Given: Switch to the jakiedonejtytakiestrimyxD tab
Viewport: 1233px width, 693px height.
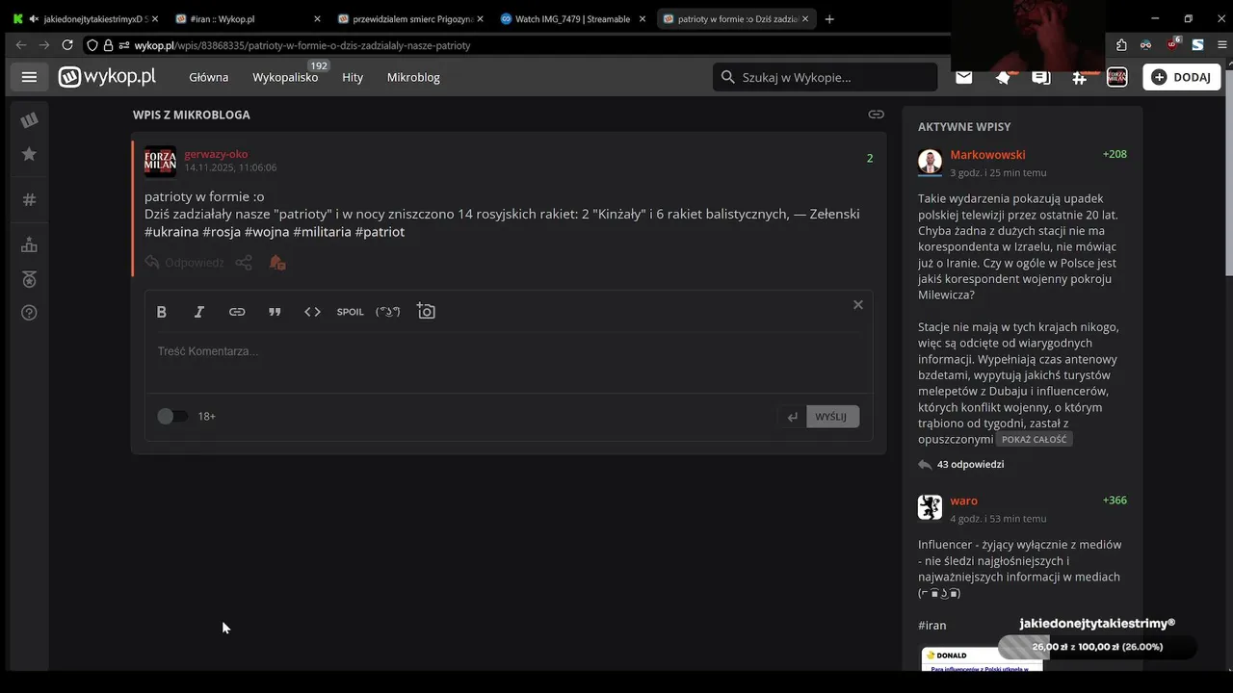Looking at the screenshot, I should pos(87,18).
